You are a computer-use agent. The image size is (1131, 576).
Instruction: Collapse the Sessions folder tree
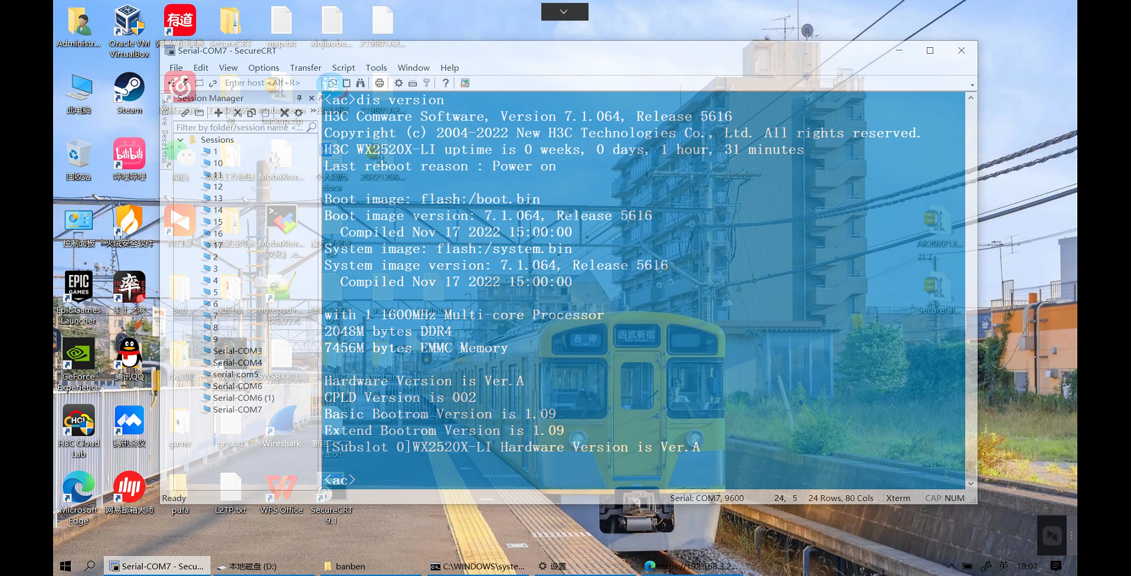[181, 140]
